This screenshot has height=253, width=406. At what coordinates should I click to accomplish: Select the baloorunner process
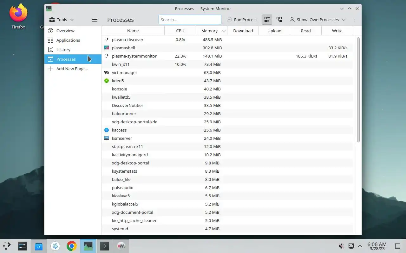click(x=227, y=114)
